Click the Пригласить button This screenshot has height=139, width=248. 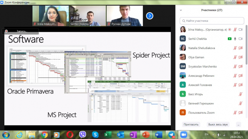tap(191, 125)
